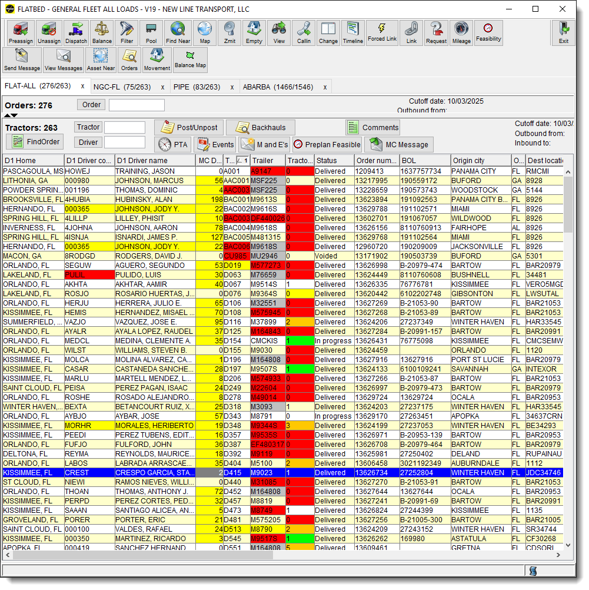Click the FindOrder button

tap(35, 141)
